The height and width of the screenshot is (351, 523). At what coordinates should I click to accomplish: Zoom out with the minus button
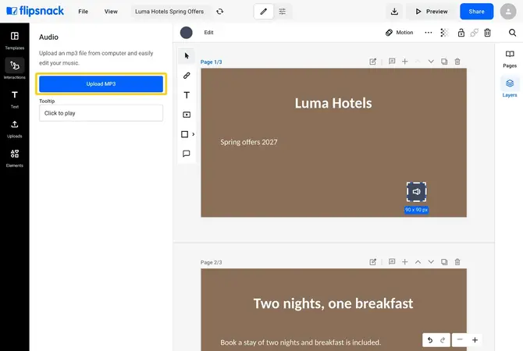[460, 339]
